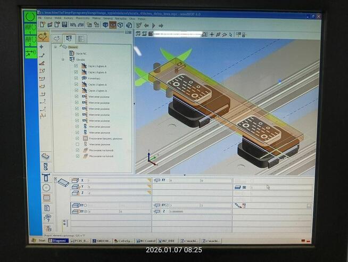Click the Save floppy disk icon
Image resolution: width=348 pixels, height=262 pixels.
pos(64,25)
